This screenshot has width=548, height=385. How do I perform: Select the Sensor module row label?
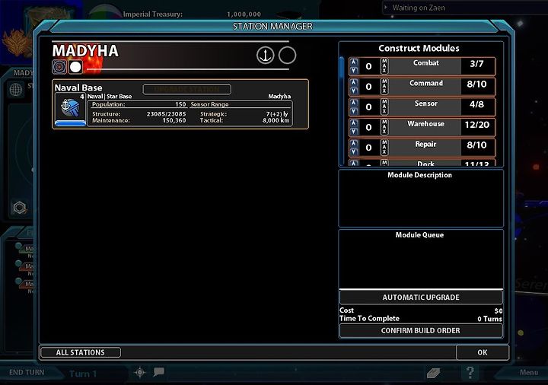425,103
